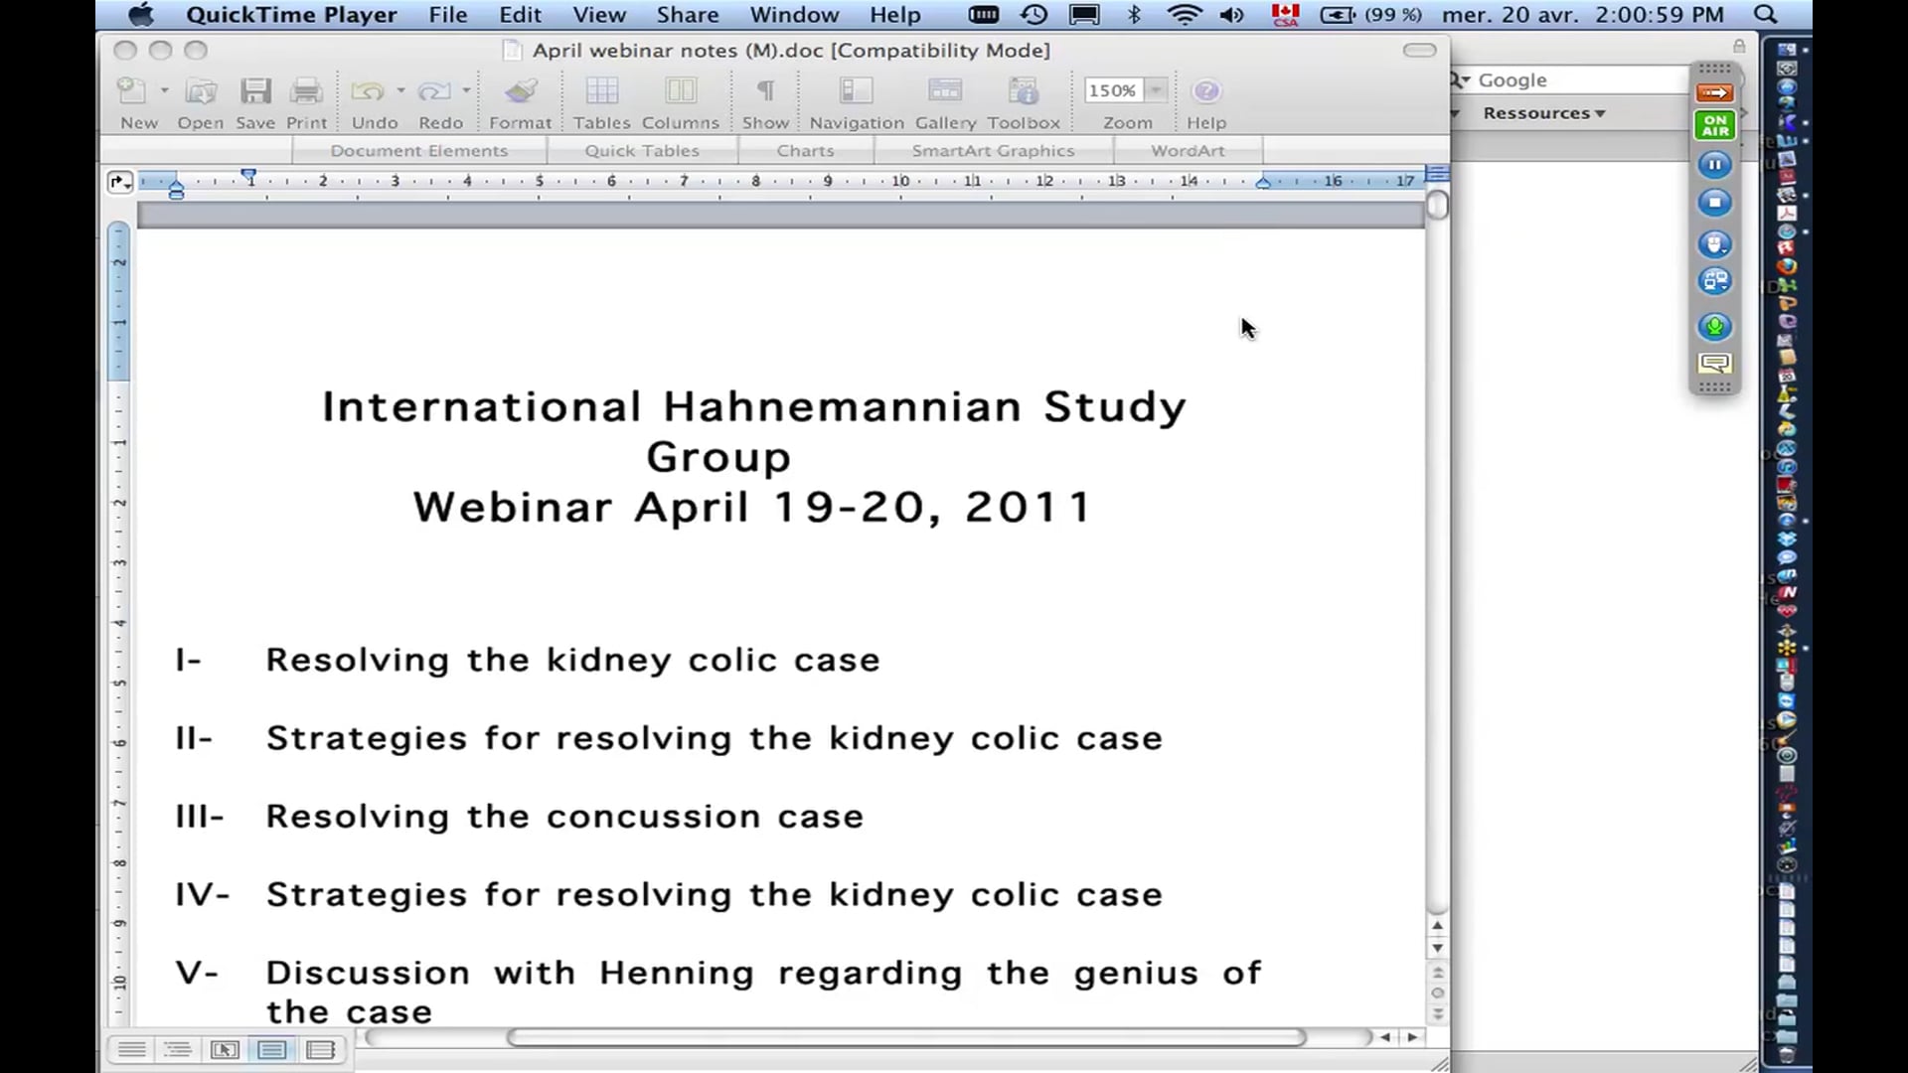Mute the microphone in the broadcast panel
Viewport: 1908px width, 1073px height.
(x=1714, y=327)
